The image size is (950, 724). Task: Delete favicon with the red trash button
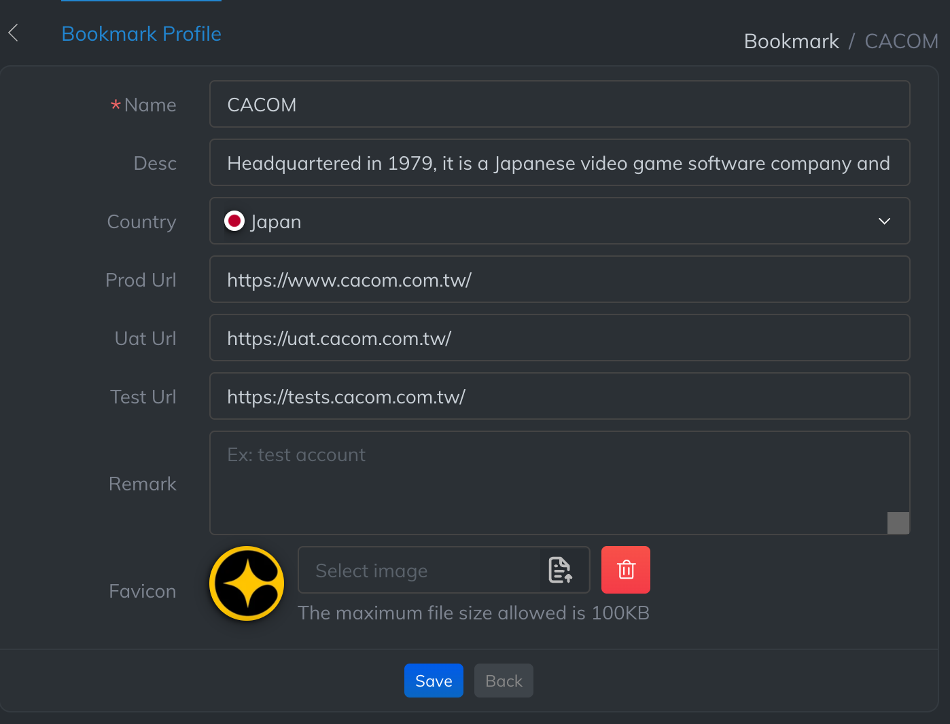click(x=625, y=570)
